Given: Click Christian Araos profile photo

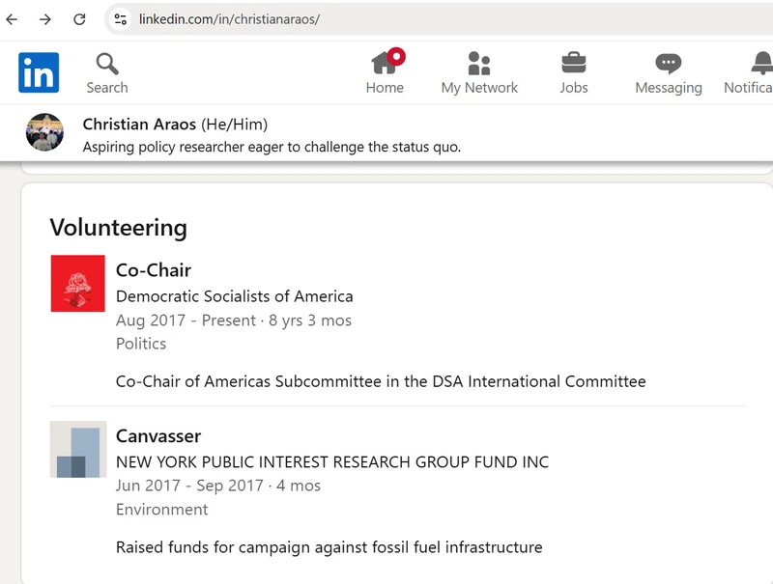Looking at the screenshot, I should (x=44, y=132).
